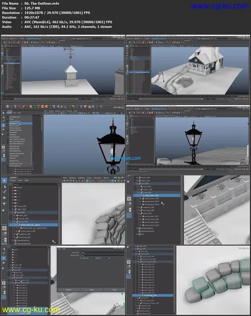Screen dimensions: 251x316
Task: Click the Close button in the dialog
Action: tap(114, 290)
